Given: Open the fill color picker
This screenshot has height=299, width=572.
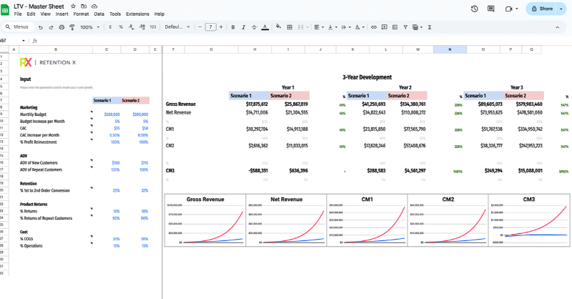Looking at the screenshot, I should pyautogui.click(x=278, y=26).
